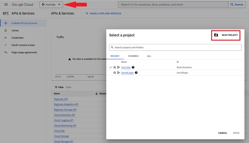This screenshot has width=249, height=143.
Task: Open BigQuery Storage API link
Action: (65, 110)
